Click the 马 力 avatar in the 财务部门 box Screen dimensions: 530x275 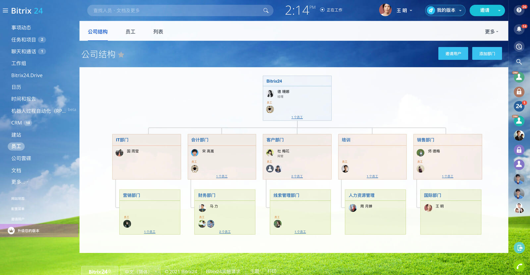(x=202, y=208)
